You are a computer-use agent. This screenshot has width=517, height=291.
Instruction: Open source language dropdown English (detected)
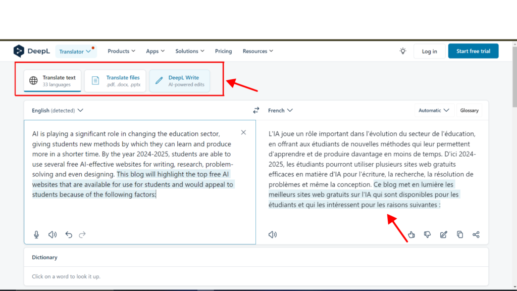point(58,111)
